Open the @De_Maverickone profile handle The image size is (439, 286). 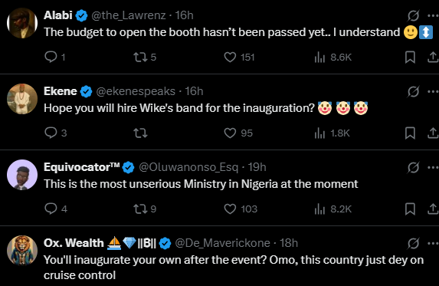point(223,243)
